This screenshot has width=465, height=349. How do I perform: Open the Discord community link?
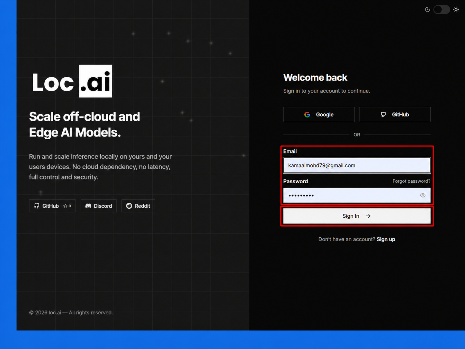98,206
